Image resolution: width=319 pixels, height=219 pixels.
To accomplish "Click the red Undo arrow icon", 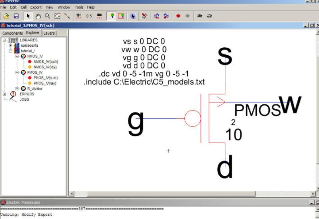I will (178, 16).
